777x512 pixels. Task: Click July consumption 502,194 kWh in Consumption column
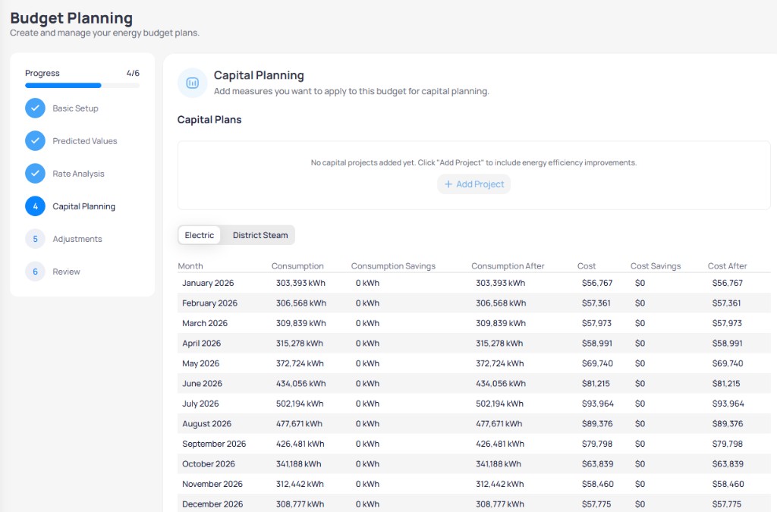tap(300, 404)
